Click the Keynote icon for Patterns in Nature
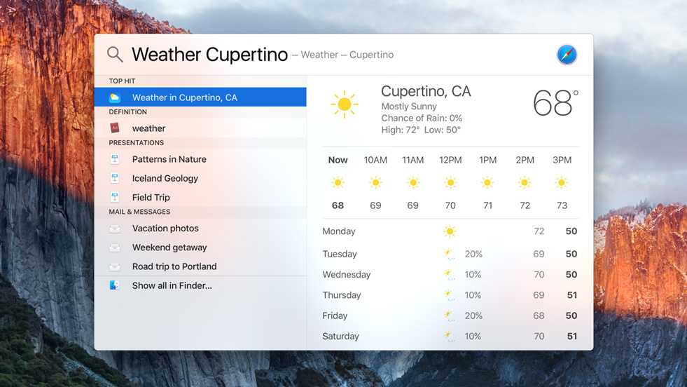This screenshot has width=687, height=387. pyautogui.click(x=115, y=159)
